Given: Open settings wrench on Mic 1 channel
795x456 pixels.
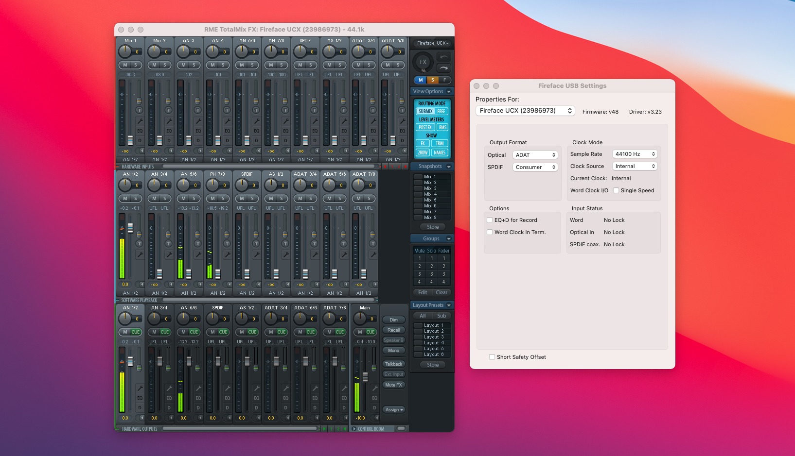Looking at the screenshot, I should [x=140, y=121].
